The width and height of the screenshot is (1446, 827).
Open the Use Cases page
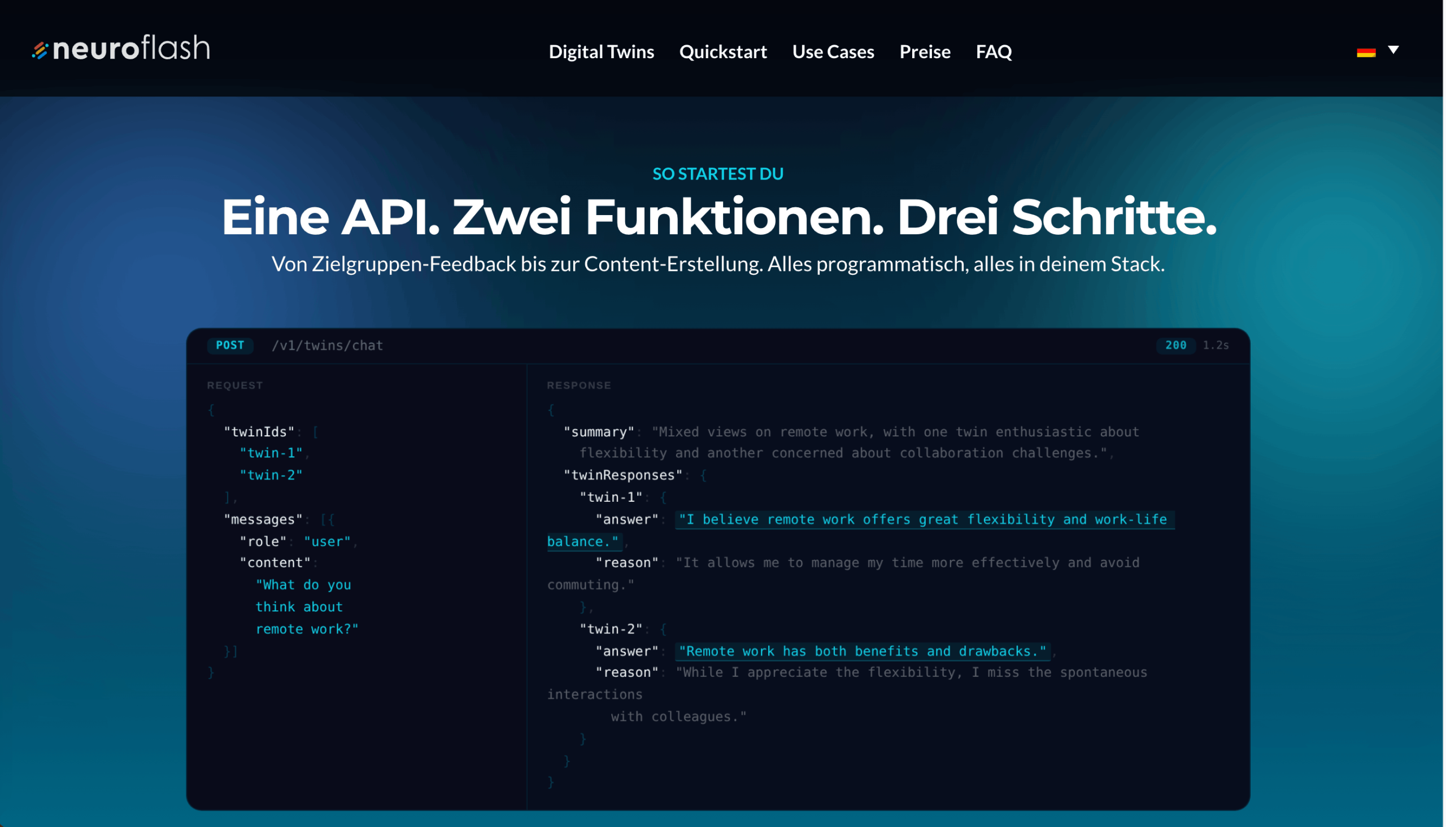point(833,51)
